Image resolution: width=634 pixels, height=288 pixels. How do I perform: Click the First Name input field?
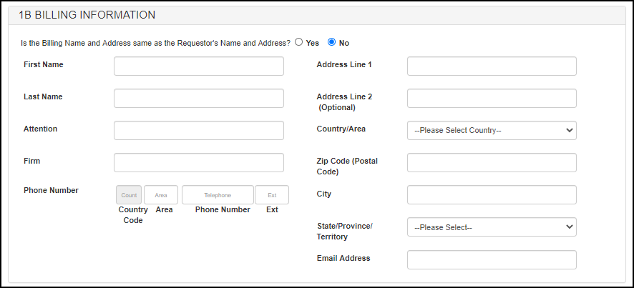[x=198, y=66]
